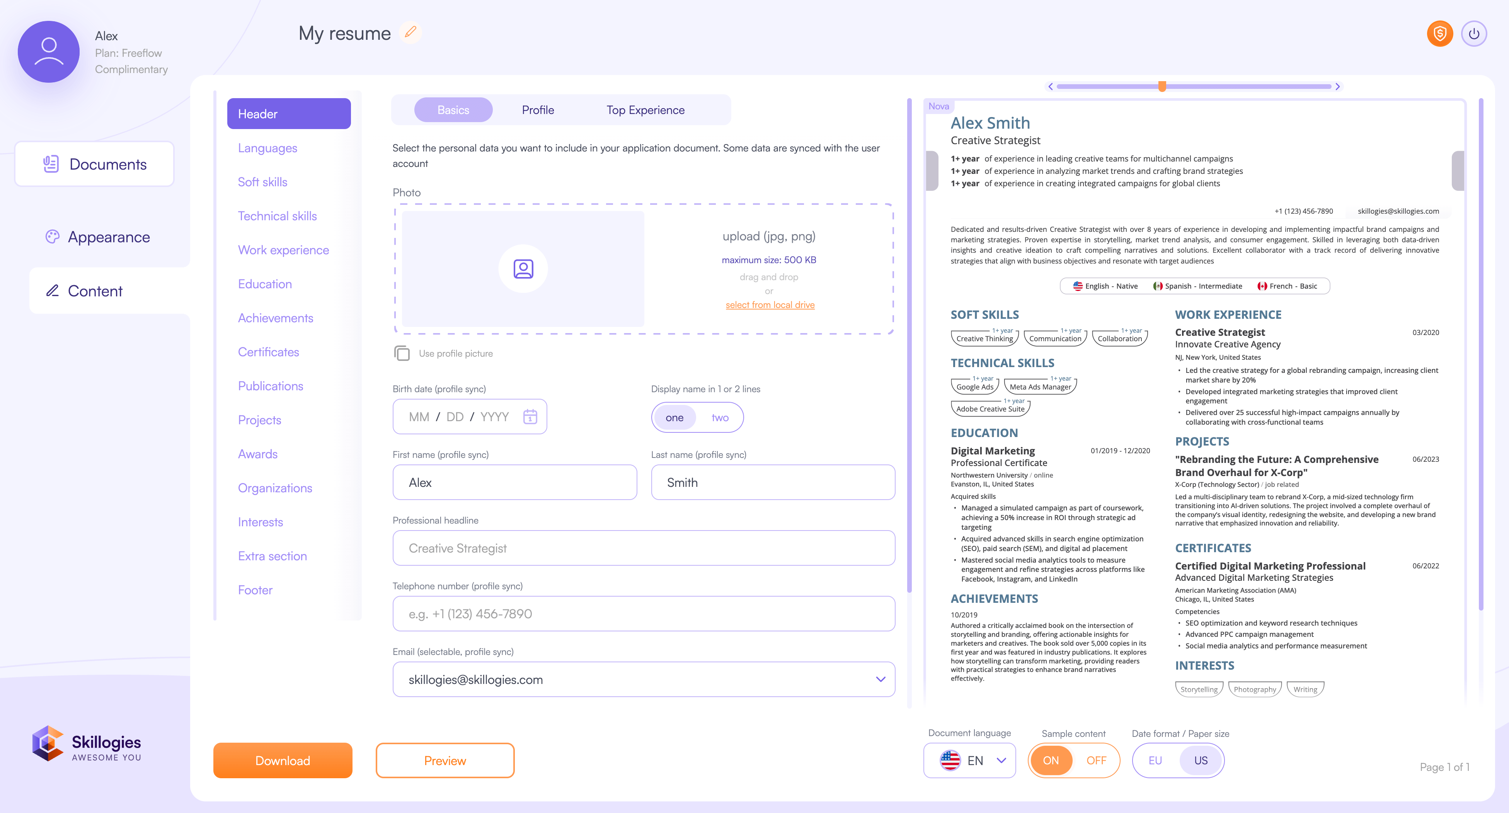This screenshot has width=1509, height=813.
Task: Click the power logout icon
Action: [x=1474, y=34]
